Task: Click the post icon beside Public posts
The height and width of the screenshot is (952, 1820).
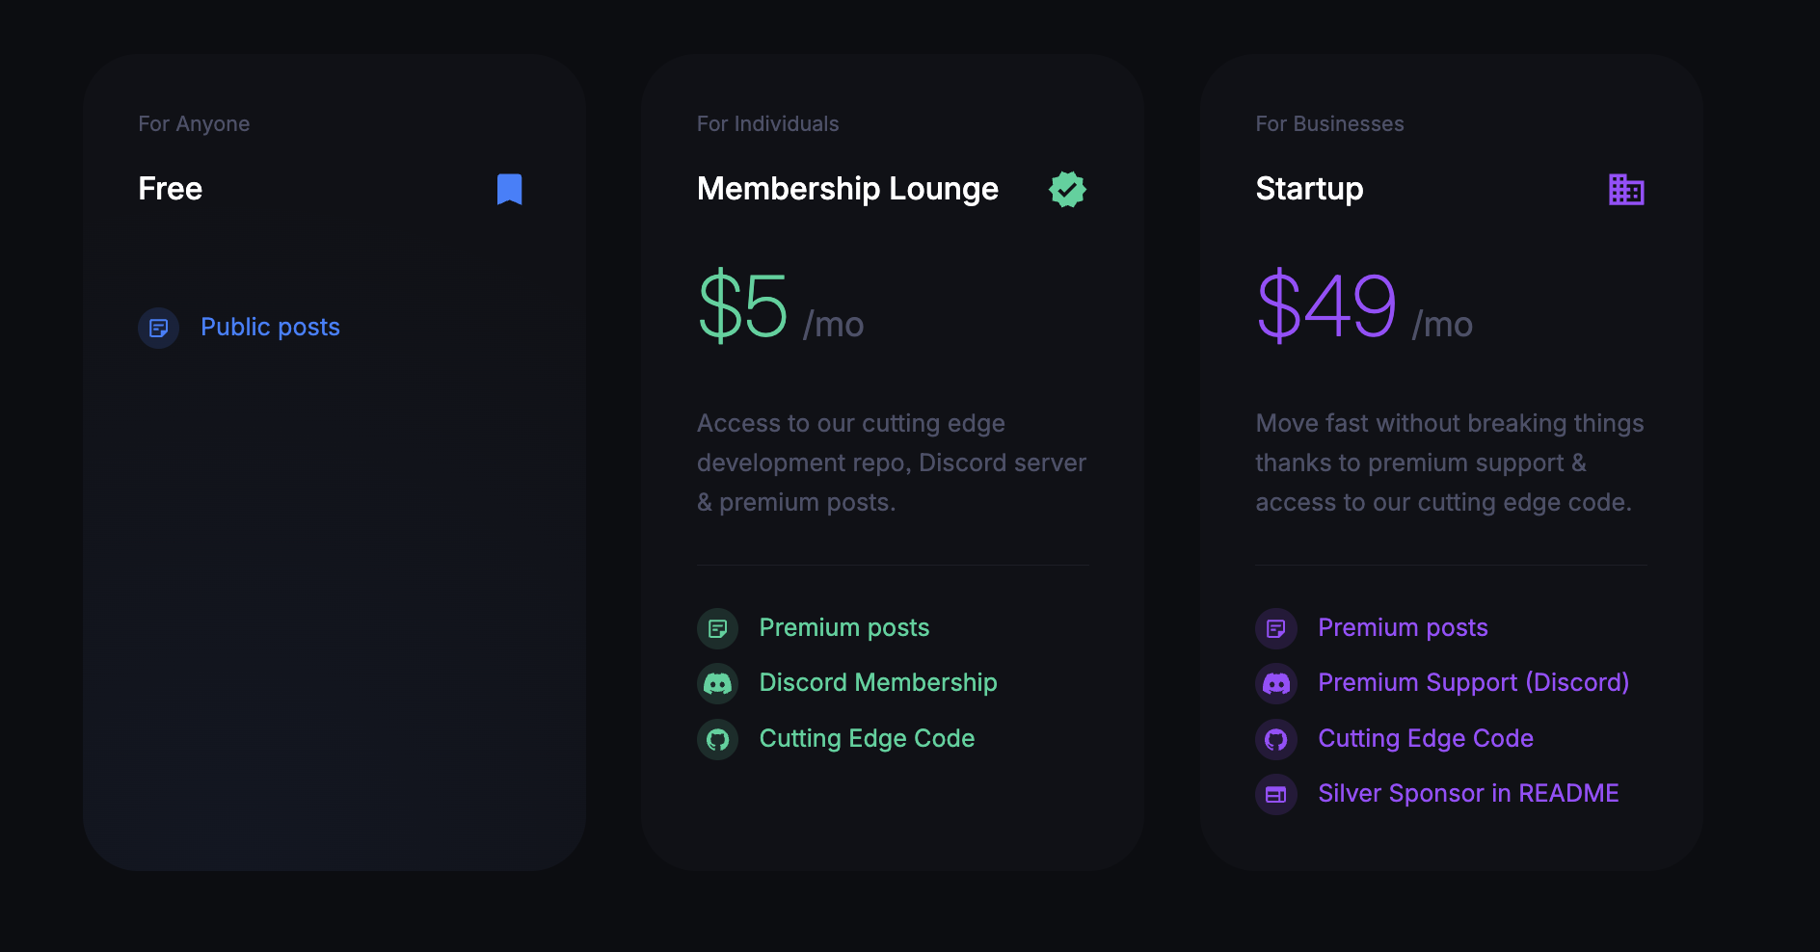Action: 159,328
